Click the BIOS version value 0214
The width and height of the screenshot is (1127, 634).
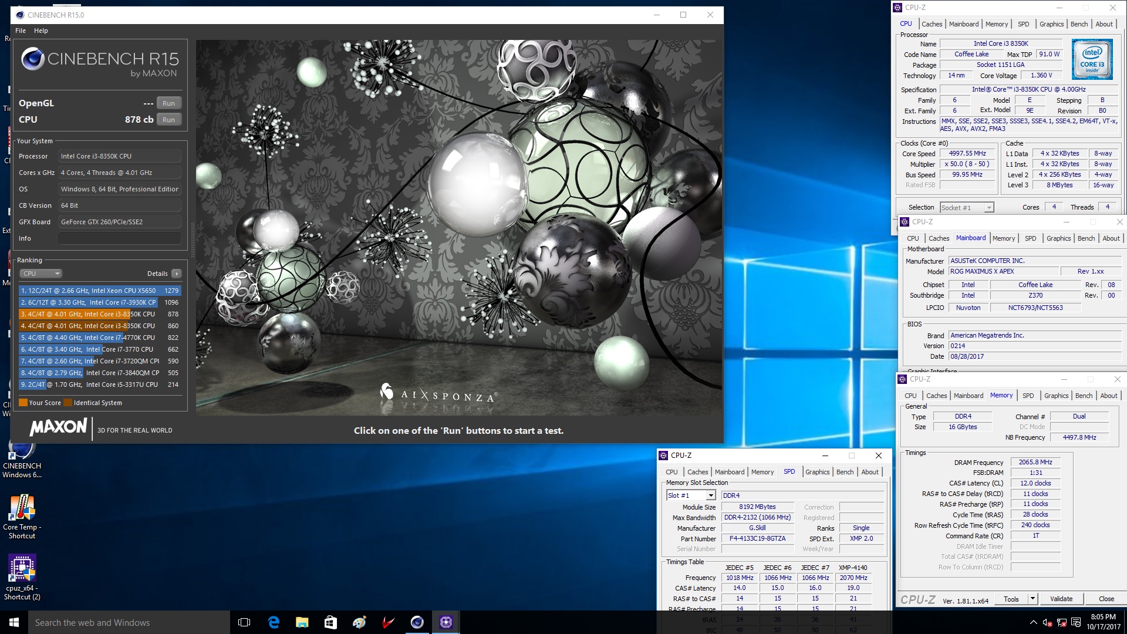pos(1035,346)
